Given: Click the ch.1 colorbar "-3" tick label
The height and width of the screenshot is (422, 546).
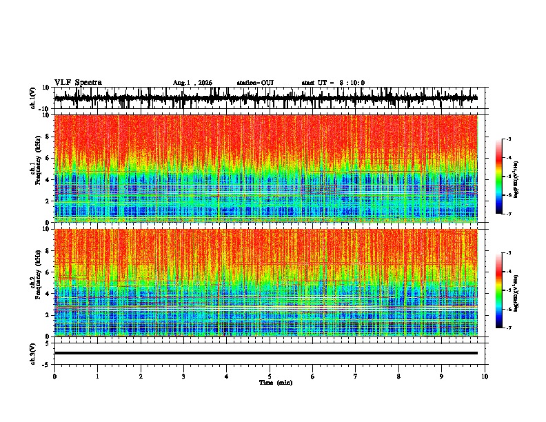Looking at the screenshot, I should (x=508, y=139).
